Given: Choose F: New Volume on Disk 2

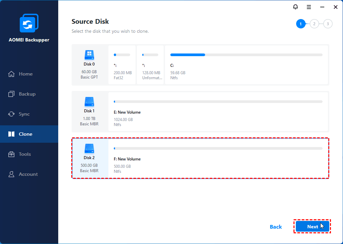Looking at the screenshot, I should point(218,159).
